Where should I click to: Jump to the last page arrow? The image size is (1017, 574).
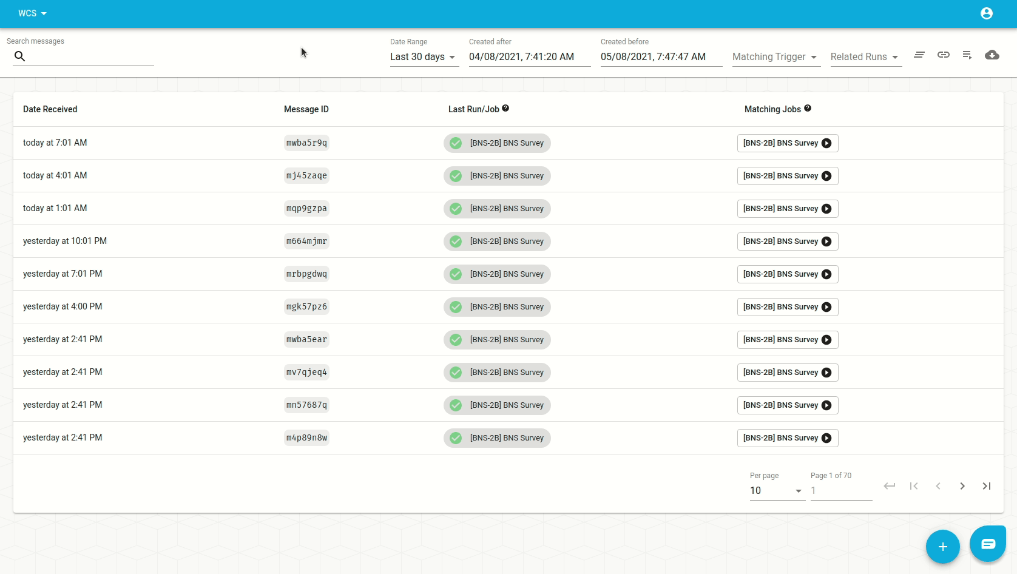click(987, 486)
